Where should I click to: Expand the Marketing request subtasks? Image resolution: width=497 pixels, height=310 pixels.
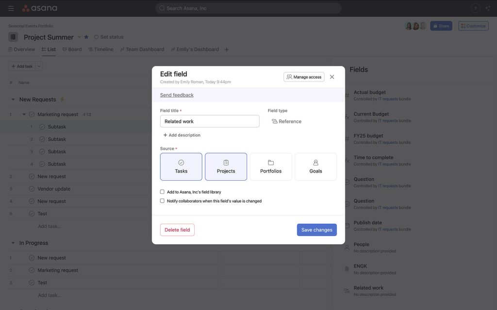click(x=23, y=114)
